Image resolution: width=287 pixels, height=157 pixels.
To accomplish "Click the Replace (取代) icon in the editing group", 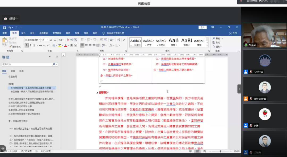I will tap(216, 43).
